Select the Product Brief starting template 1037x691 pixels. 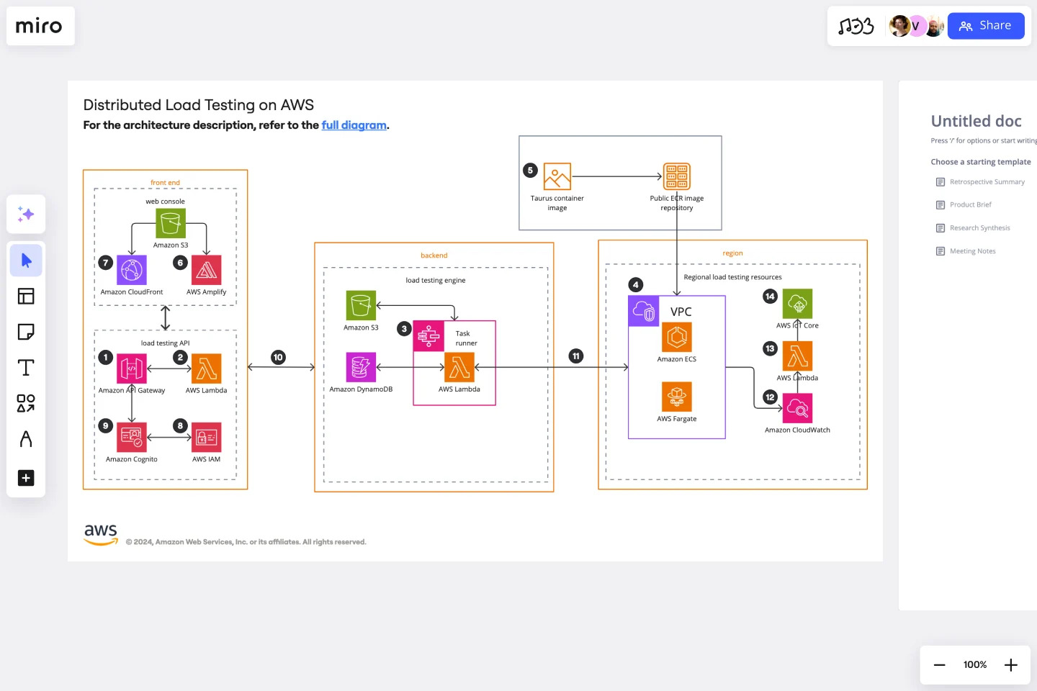click(970, 204)
